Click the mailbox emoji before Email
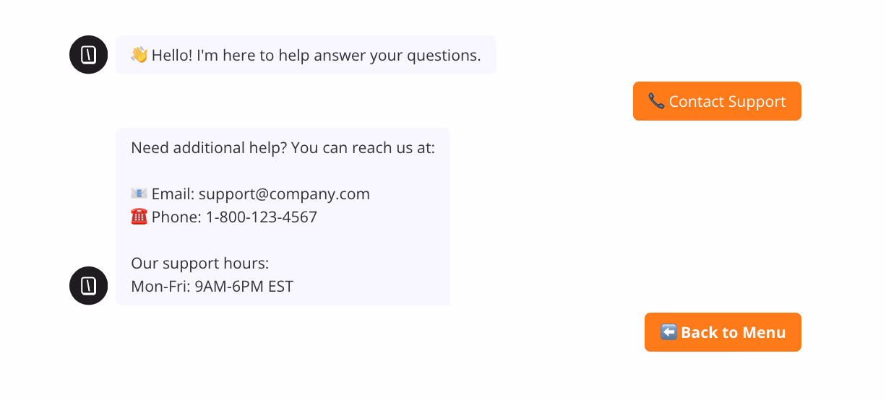Image resolution: width=886 pixels, height=400 pixels. click(x=139, y=194)
